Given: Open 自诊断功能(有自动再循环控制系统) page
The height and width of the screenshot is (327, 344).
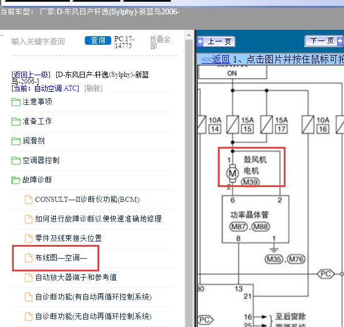Looking at the screenshot, I should pyautogui.click(x=93, y=297).
